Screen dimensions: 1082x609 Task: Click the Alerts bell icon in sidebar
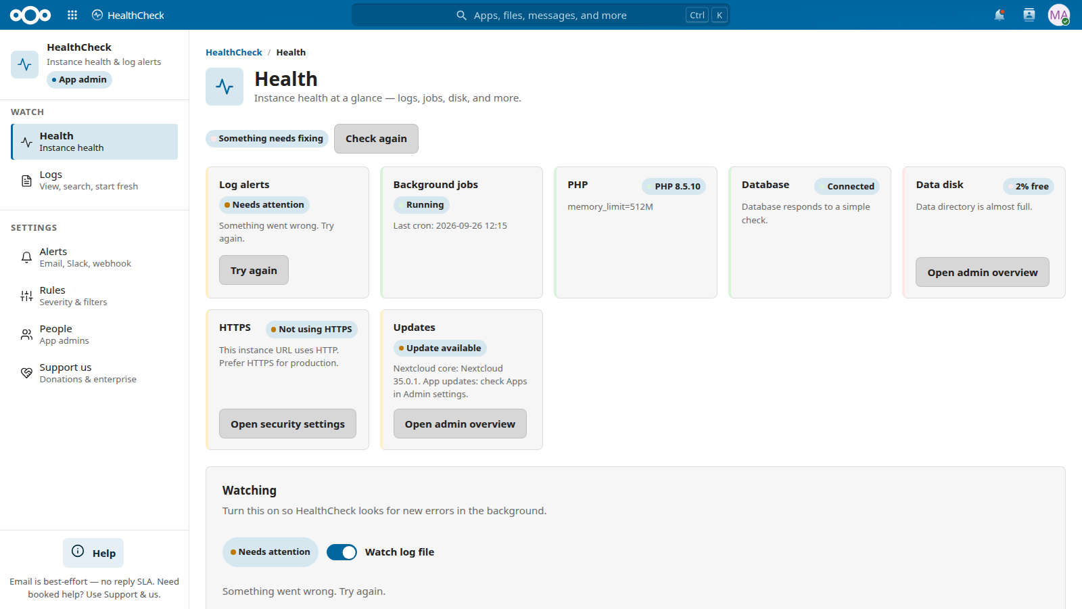tap(26, 257)
